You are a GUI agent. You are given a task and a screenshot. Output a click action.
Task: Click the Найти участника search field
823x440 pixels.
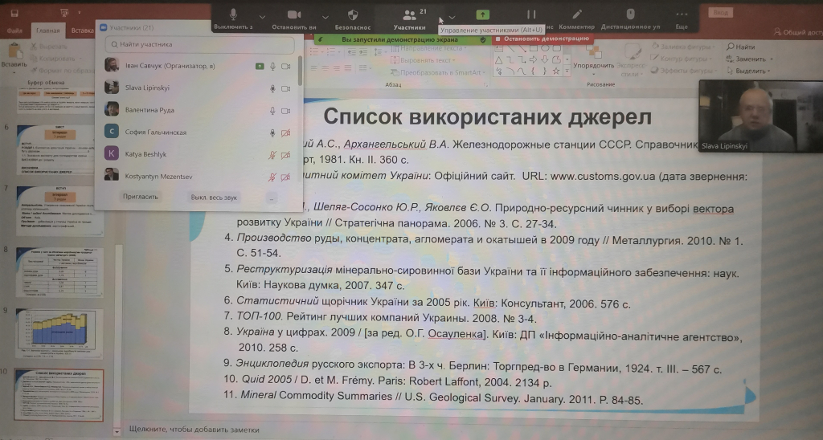pyautogui.click(x=199, y=45)
